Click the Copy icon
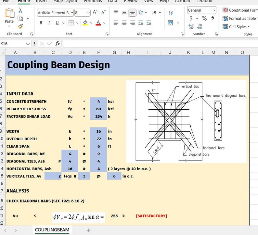 (x=20, y=18)
